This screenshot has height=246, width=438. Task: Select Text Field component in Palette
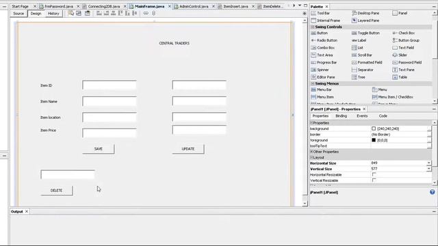coord(403,48)
